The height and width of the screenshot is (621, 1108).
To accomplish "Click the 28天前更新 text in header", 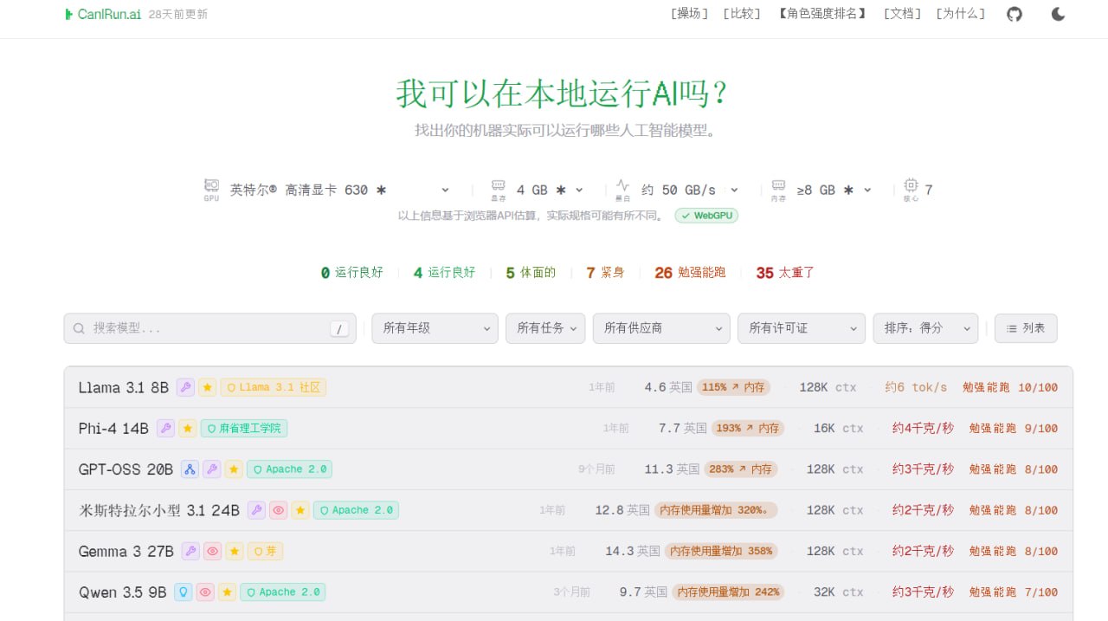I will (177, 15).
